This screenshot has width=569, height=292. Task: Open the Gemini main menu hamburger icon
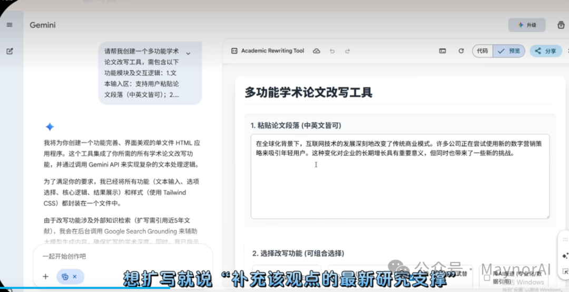[x=9, y=25]
